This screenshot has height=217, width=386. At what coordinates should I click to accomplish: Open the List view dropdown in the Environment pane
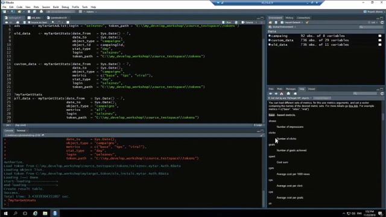pos(373,22)
